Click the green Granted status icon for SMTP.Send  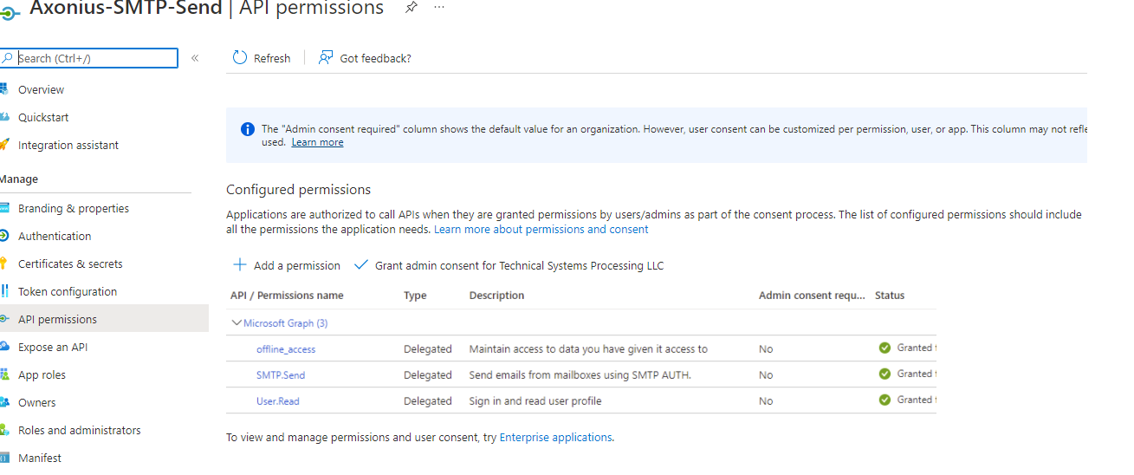pyautogui.click(x=885, y=374)
